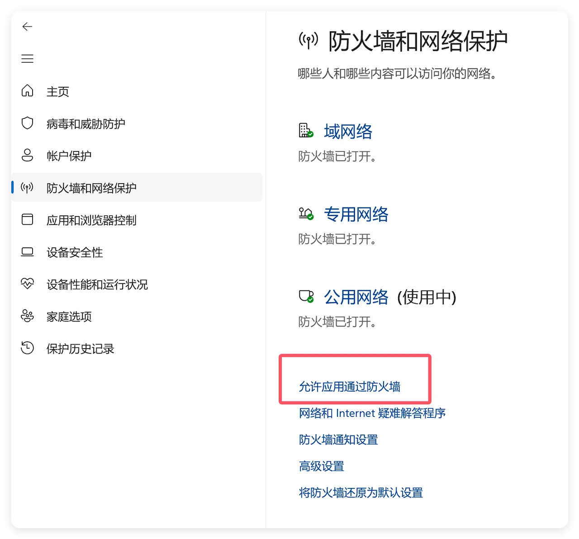Toggle the hamburger navigation menu
Image resolution: width=579 pixels, height=539 pixels.
point(27,59)
